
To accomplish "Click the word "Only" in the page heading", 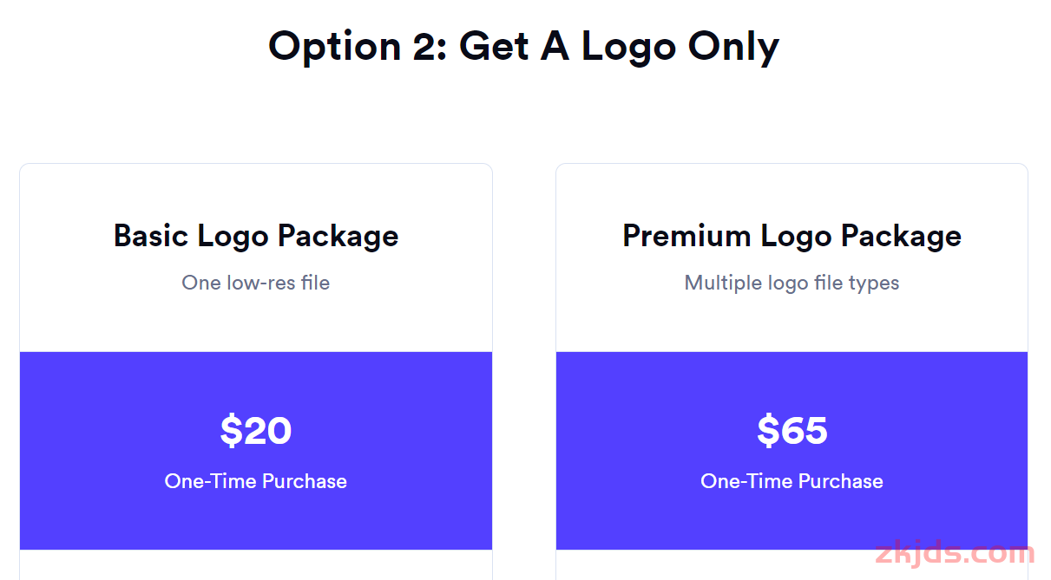I will coord(734,48).
